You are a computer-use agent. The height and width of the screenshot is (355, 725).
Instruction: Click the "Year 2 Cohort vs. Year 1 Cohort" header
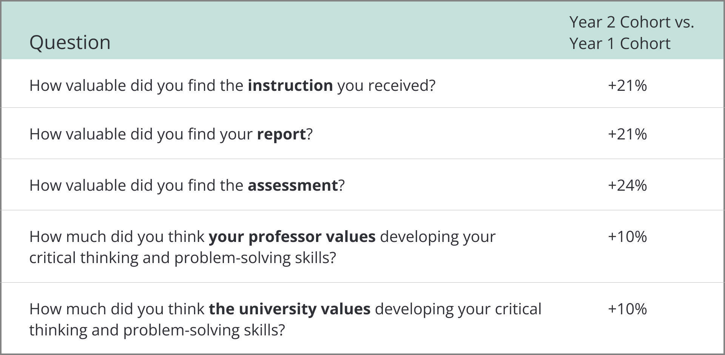(x=631, y=33)
